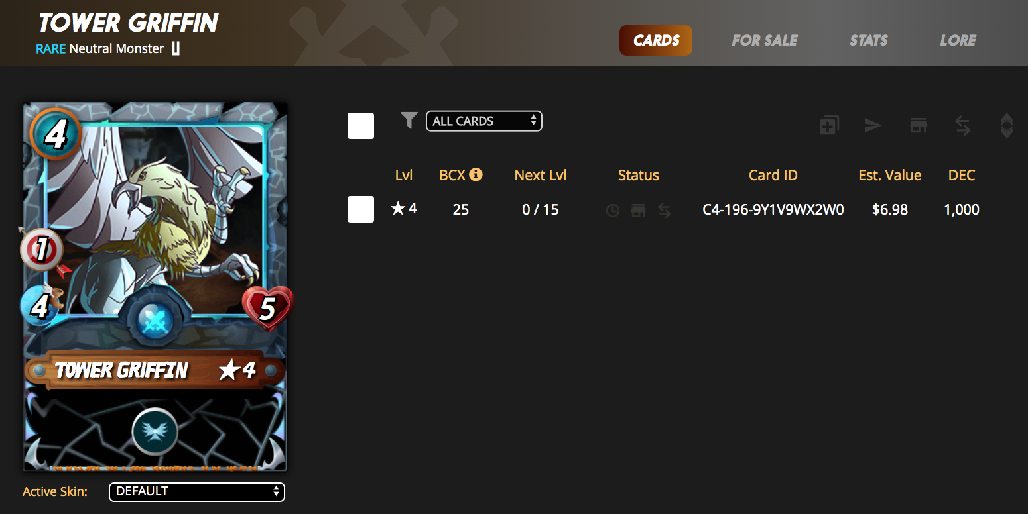Click the delegate cards arrows icon
This screenshot has width=1028, height=514.
pyautogui.click(x=962, y=125)
